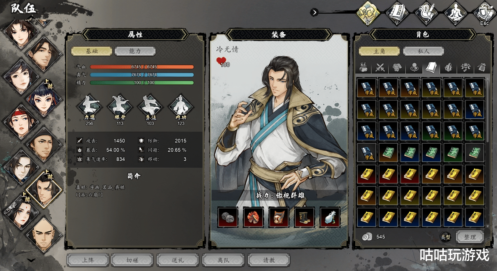The width and height of the screenshot is (497, 271).
Task: Open the book menu labeled V
Action: [x=397, y=13]
